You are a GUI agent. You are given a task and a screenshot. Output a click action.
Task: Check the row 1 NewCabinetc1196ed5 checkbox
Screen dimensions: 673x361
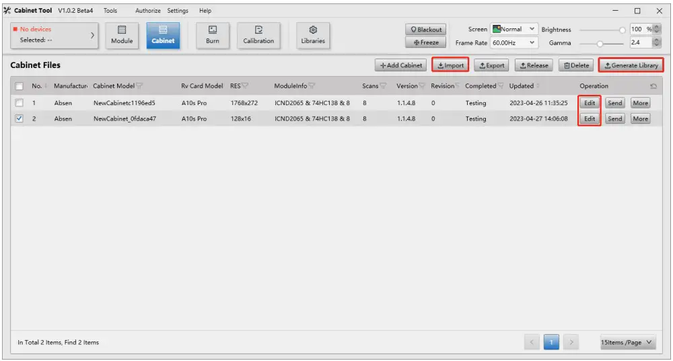click(x=20, y=103)
